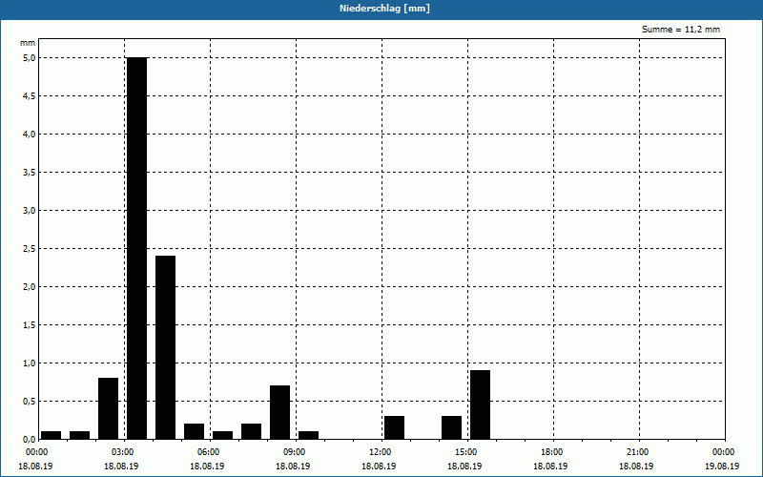Image resolution: width=763 pixels, height=477 pixels.
Task: Click the '1,0' y-axis label
Action: (x=30, y=363)
